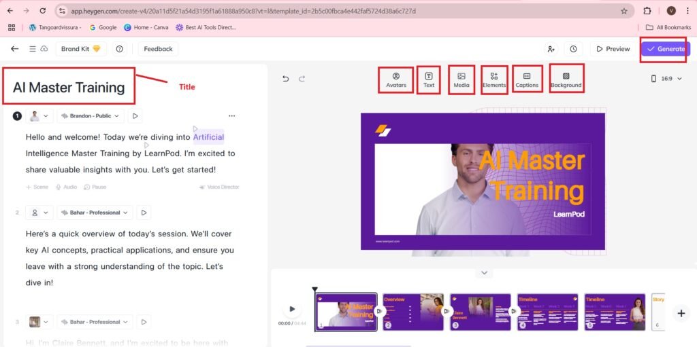
Task: Reload the page in the browser
Action: point(43,11)
